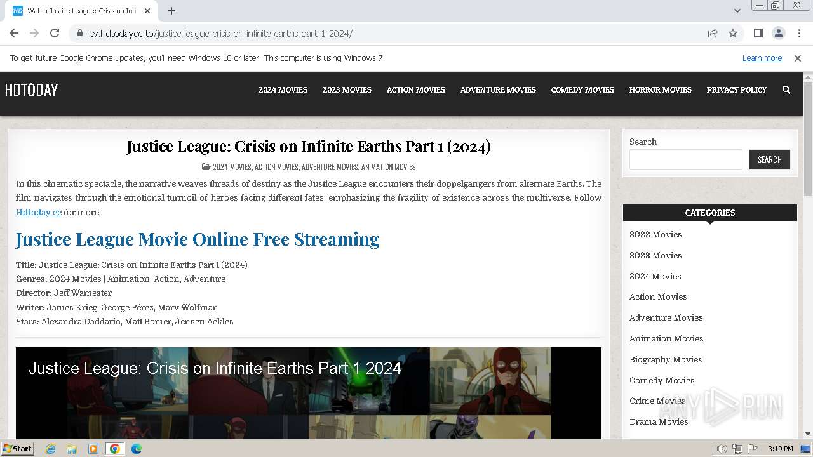This screenshot has width=813, height=457.
Task: Open the Hdtoday cc link
Action: click(39, 212)
